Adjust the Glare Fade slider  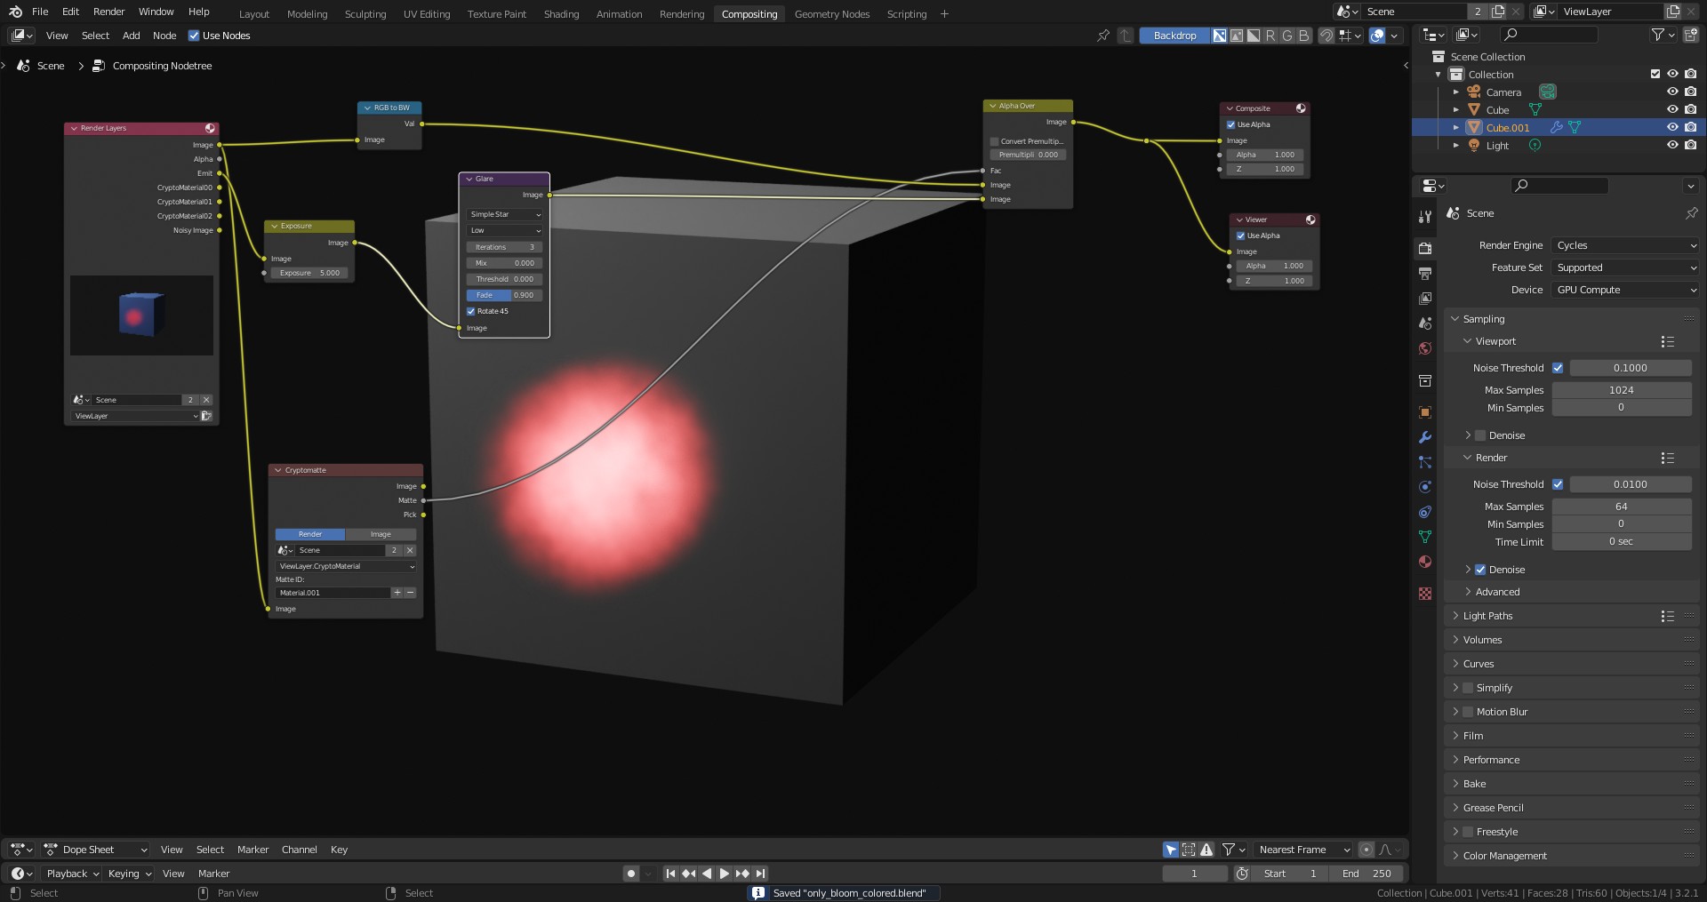coord(505,295)
